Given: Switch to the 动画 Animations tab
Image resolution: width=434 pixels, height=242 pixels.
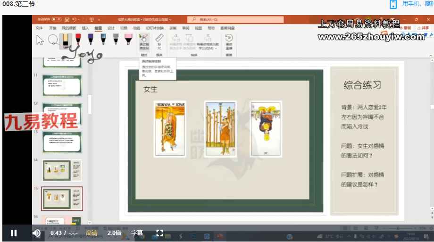Looking at the screenshot, I should [136, 28].
